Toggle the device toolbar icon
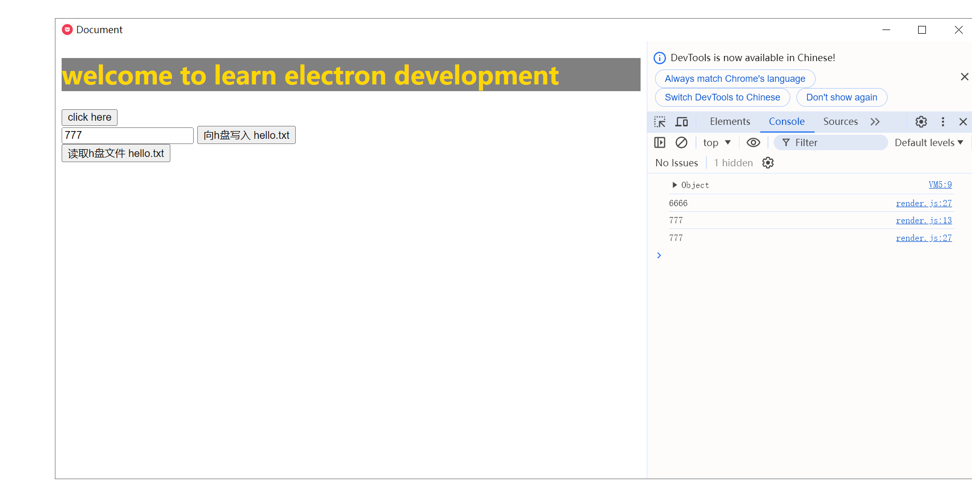This screenshot has width=972, height=490. point(681,122)
